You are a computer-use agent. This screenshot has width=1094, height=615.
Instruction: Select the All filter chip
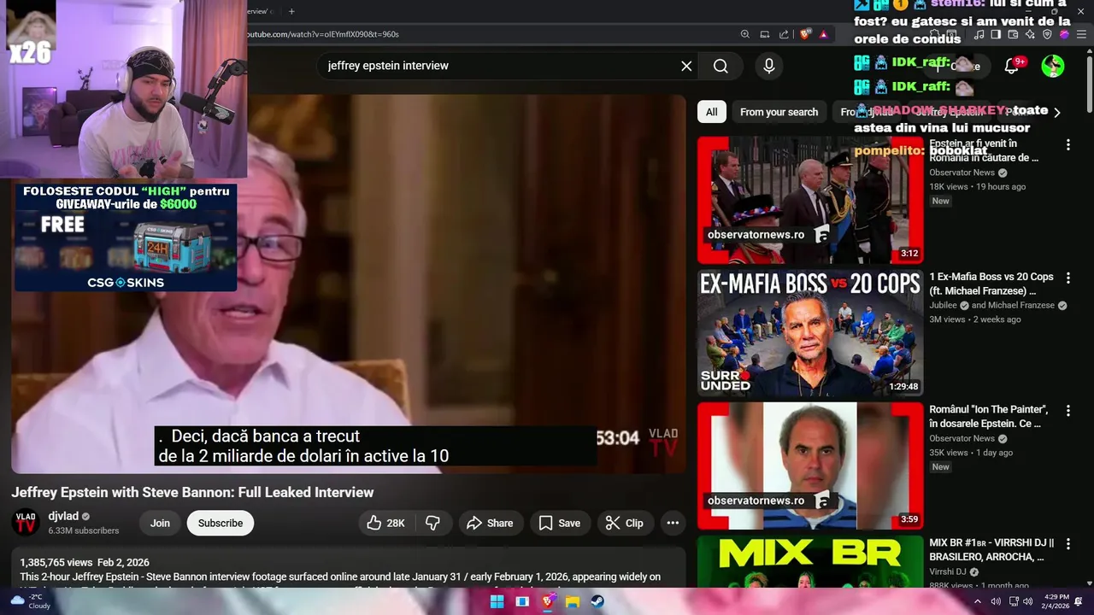pyautogui.click(x=711, y=112)
